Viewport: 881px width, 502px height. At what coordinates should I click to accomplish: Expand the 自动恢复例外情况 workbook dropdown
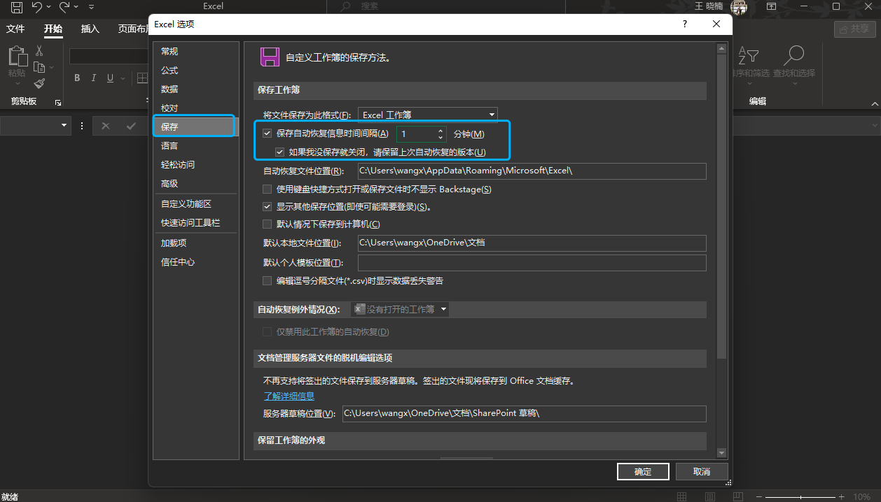click(x=399, y=309)
